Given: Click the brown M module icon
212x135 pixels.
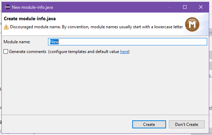Looking at the screenshot, I should [x=192, y=24].
